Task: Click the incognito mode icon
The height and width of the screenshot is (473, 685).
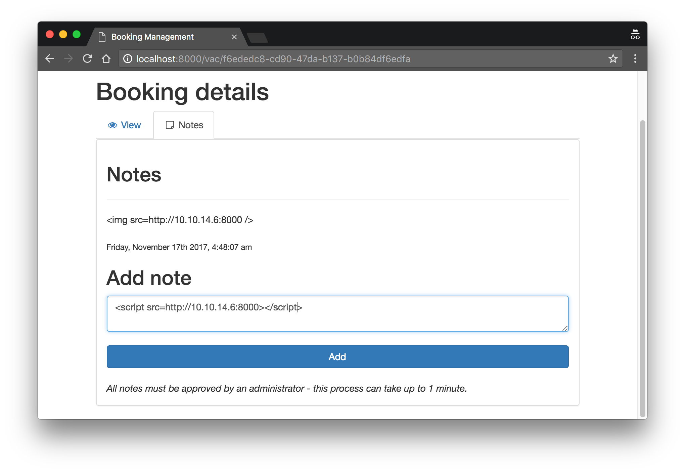Action: click(635, 35)
